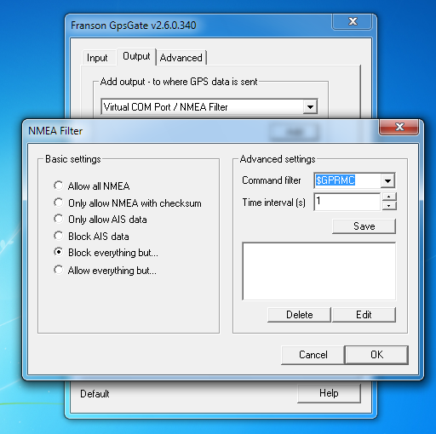The height and width of the screenshot is (434, 436).
Task: Decrease the Time interval with down arrow
Action: [389, 206]
